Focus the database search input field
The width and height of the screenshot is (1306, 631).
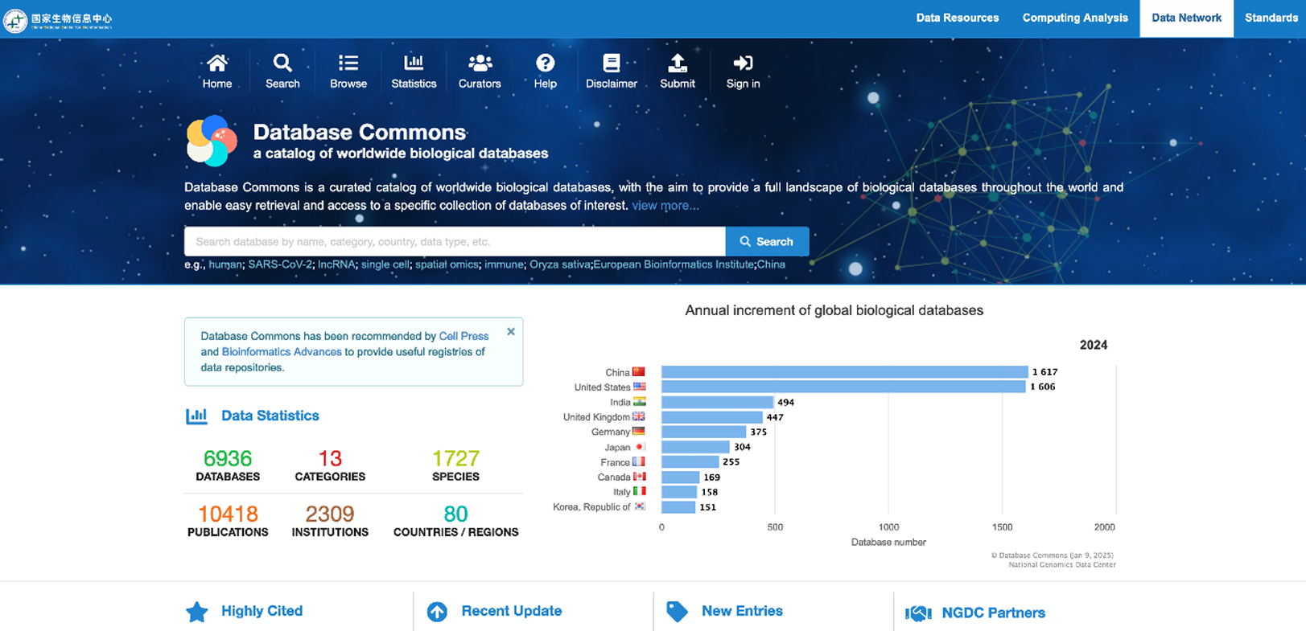[455, 241]
